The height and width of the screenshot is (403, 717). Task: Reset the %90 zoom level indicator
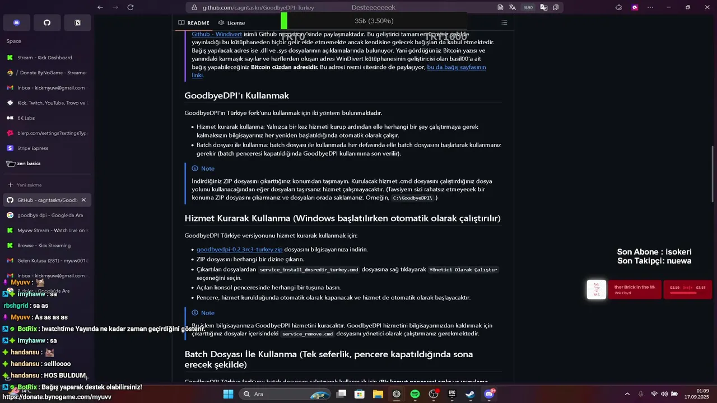pyautogui.click(x=528, y=7)
